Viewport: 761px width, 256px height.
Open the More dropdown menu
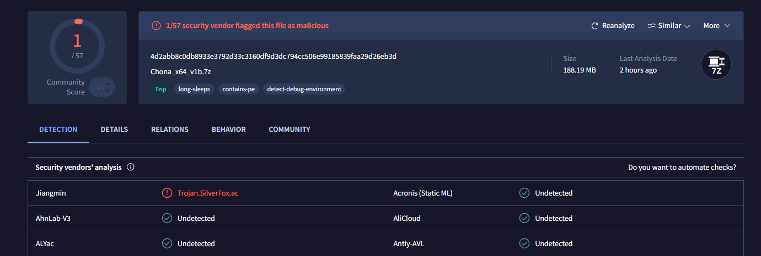pyautogui.click(x=716, y=26)
